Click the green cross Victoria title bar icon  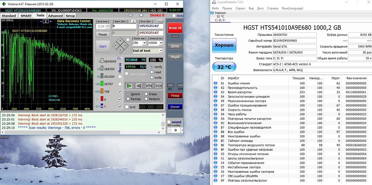[4, 4]
